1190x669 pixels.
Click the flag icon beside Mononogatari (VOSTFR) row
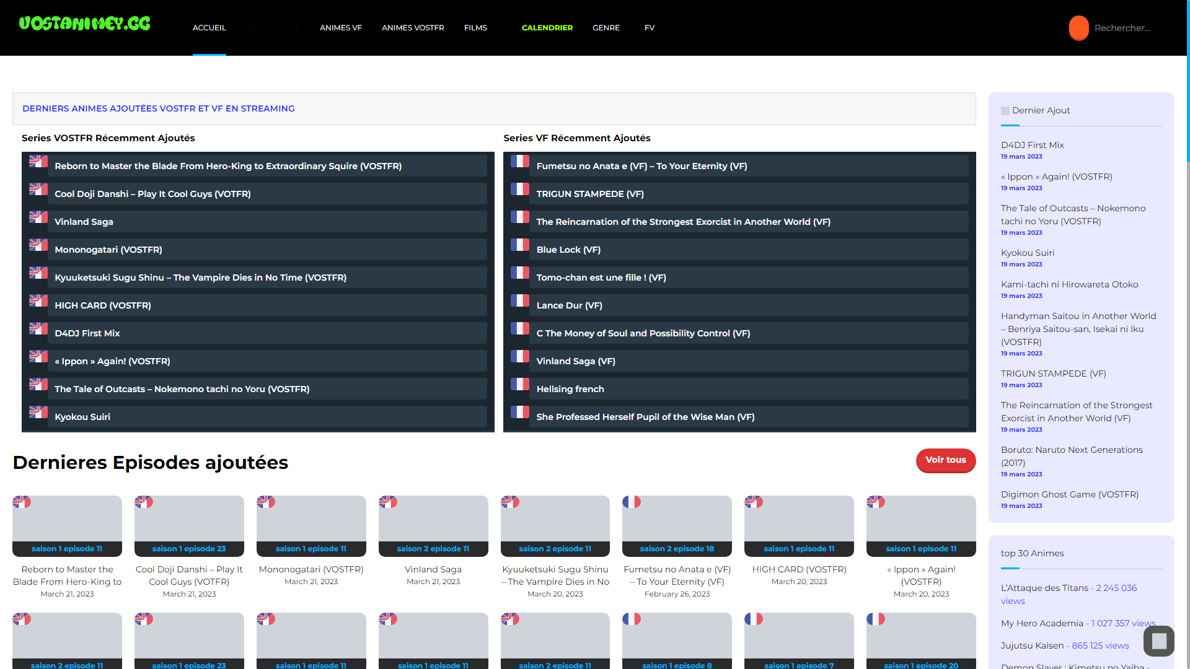pos(38,245)
